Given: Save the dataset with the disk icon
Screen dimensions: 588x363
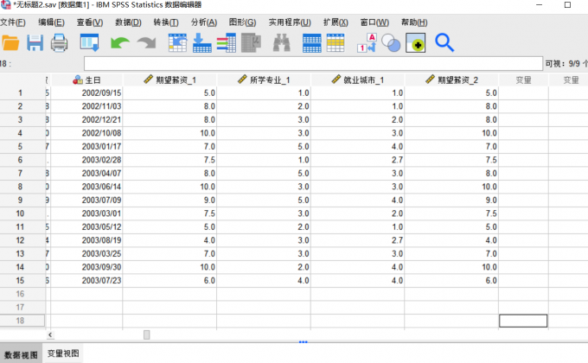Looking at the screenshot, I should coord(35,41).
